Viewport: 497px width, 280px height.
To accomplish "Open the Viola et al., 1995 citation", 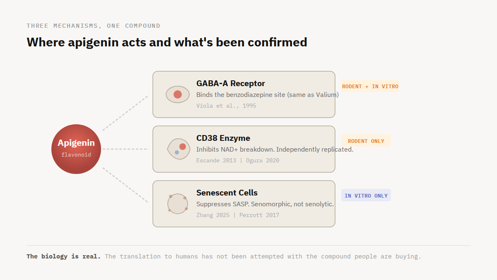I will click(226, 106).
